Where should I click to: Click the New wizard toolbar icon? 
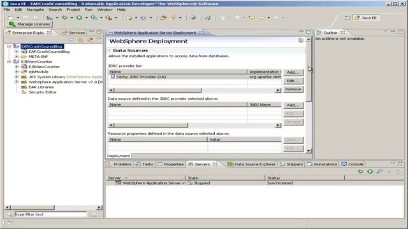[x=11, y=18]
